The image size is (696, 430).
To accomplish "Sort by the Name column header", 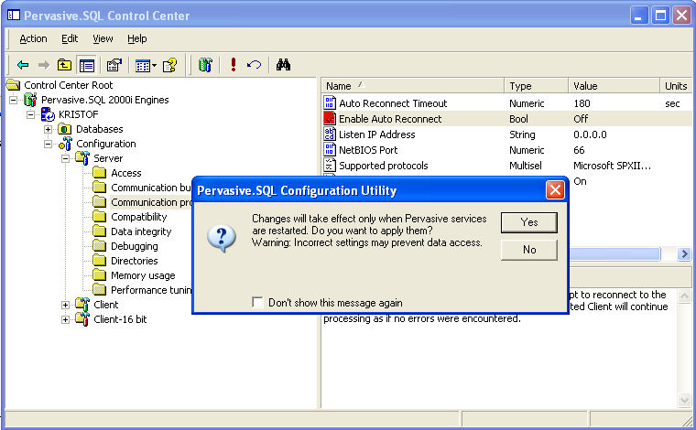I will (413, 86).
